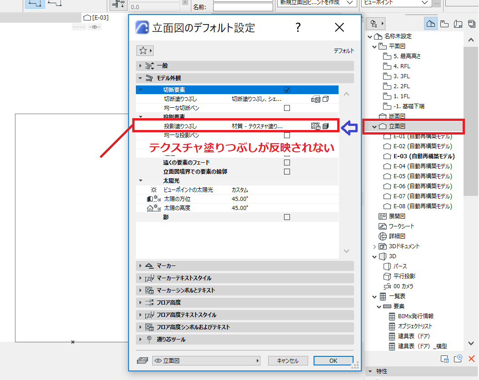Viewport: 479px width, 380px height.
Task: Open the ビューポイント dropdown in top toolbar
Action: pos(397,3)
